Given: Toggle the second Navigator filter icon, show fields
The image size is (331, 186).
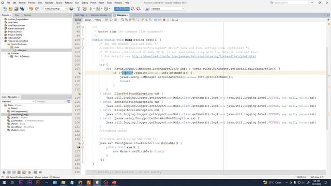Looking at the screenshot, I should point(9,172).
